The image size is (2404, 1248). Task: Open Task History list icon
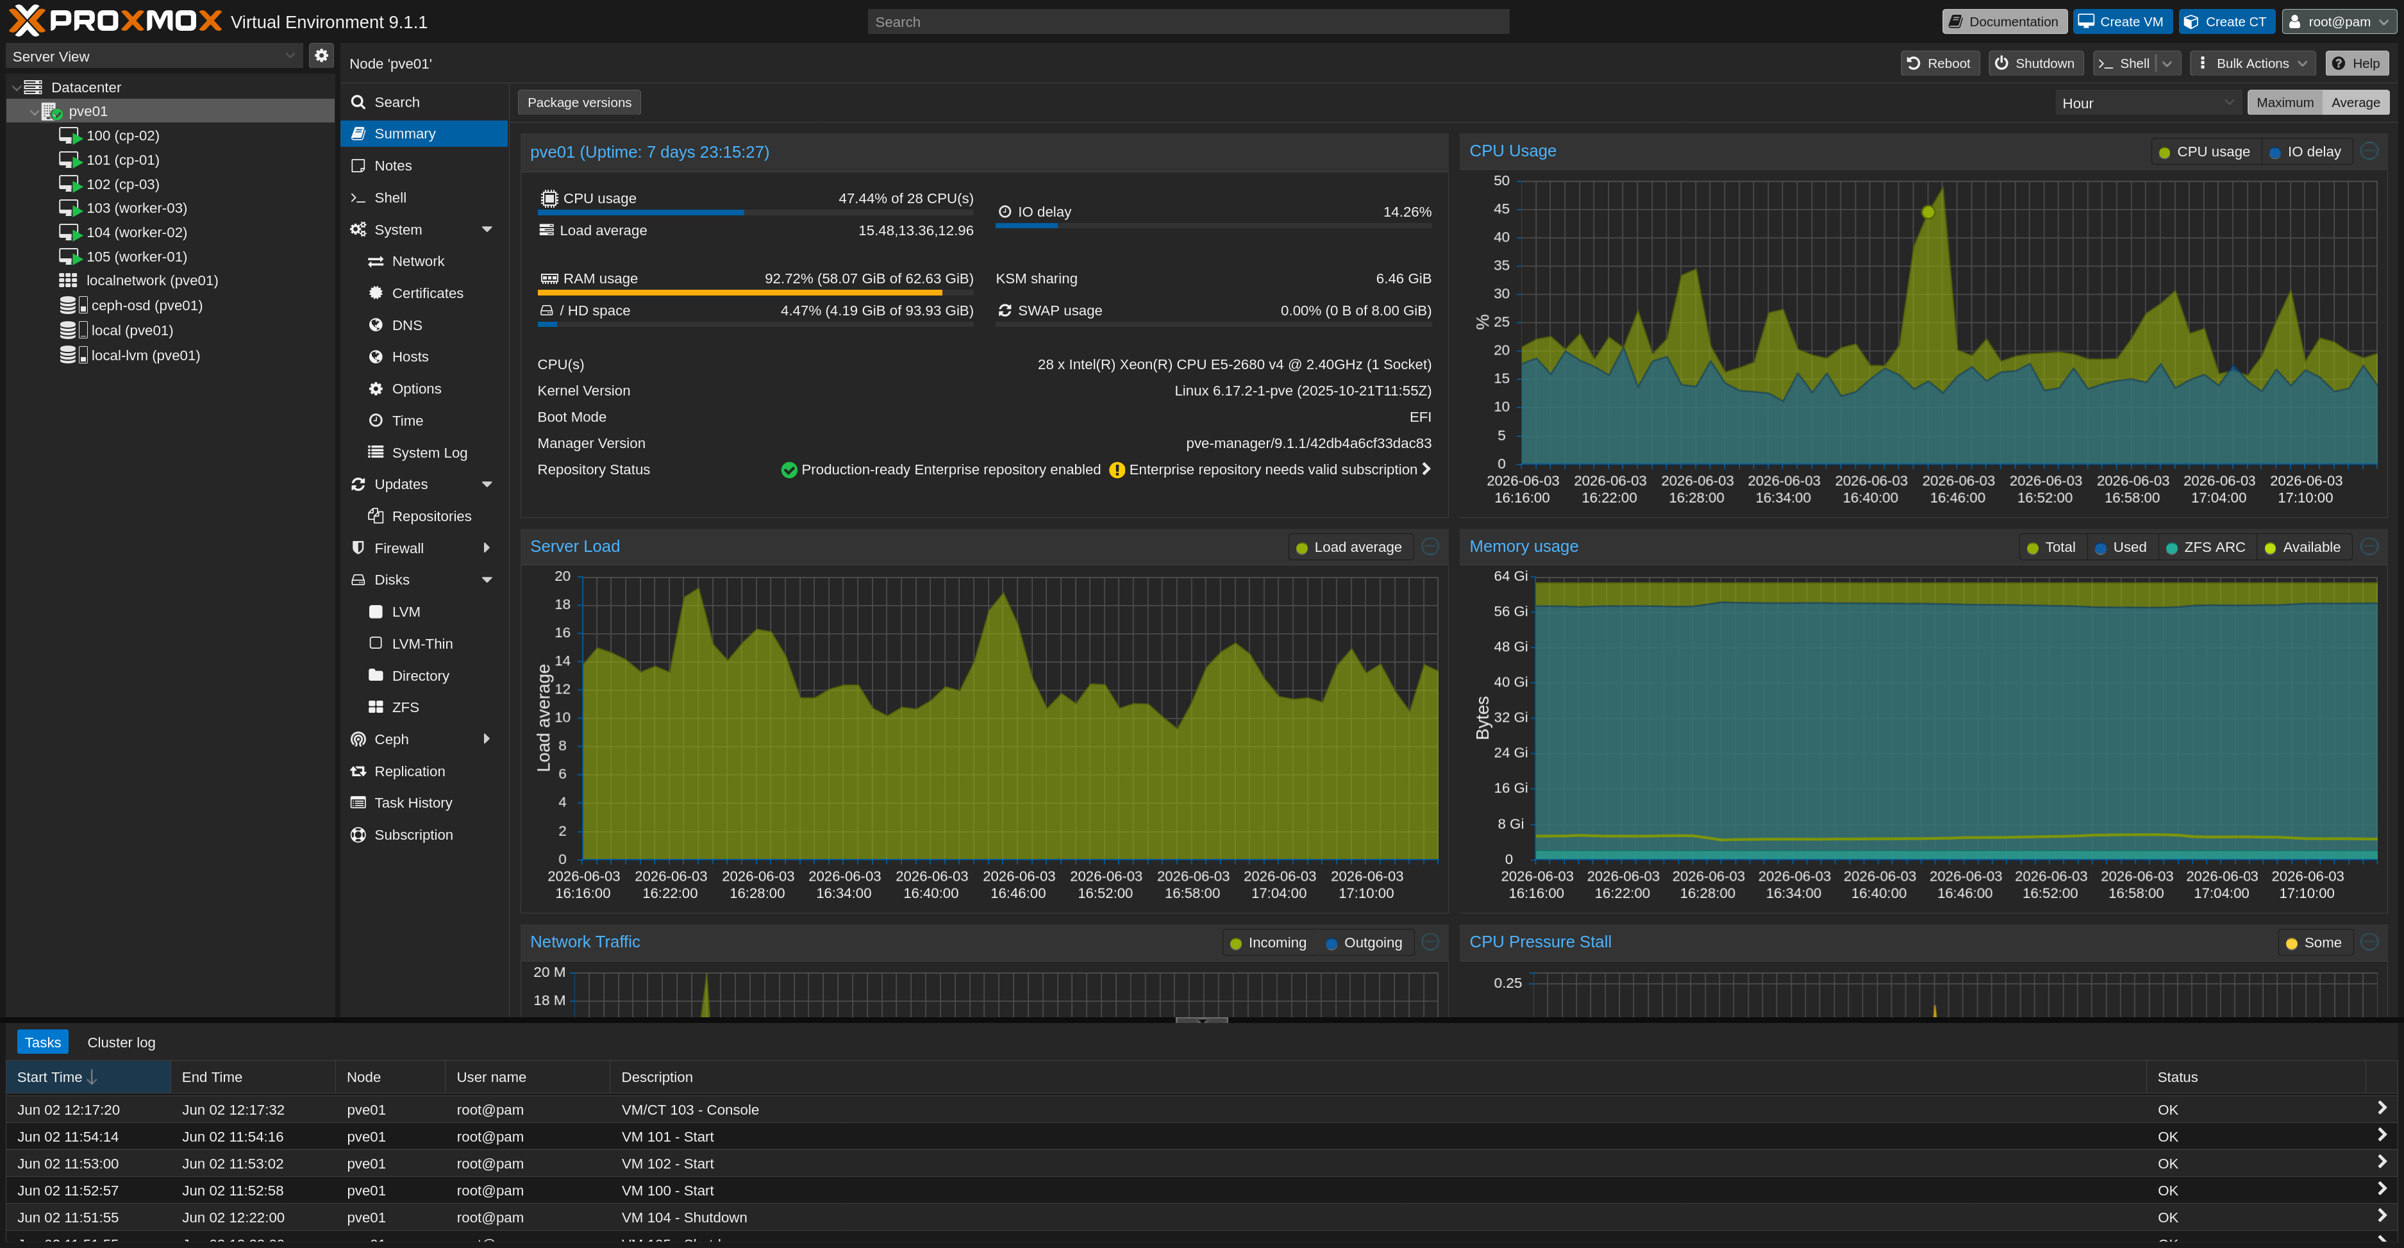[x=358, y=803]
